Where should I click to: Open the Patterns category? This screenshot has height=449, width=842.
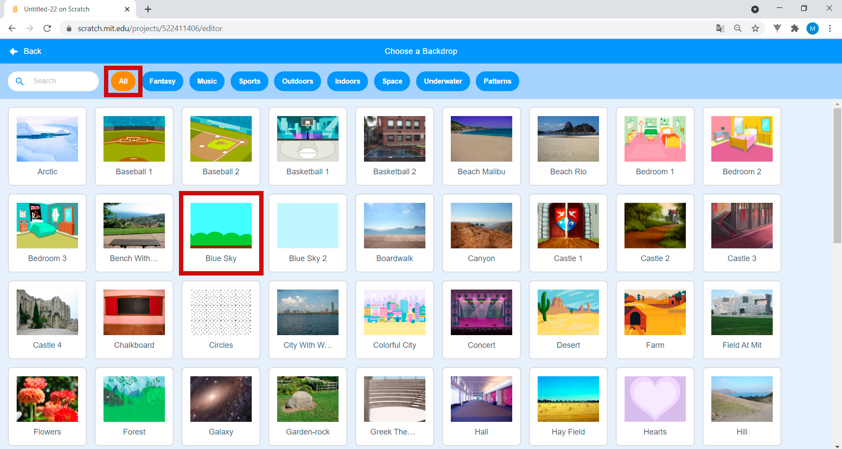click(x=497, y=81)
